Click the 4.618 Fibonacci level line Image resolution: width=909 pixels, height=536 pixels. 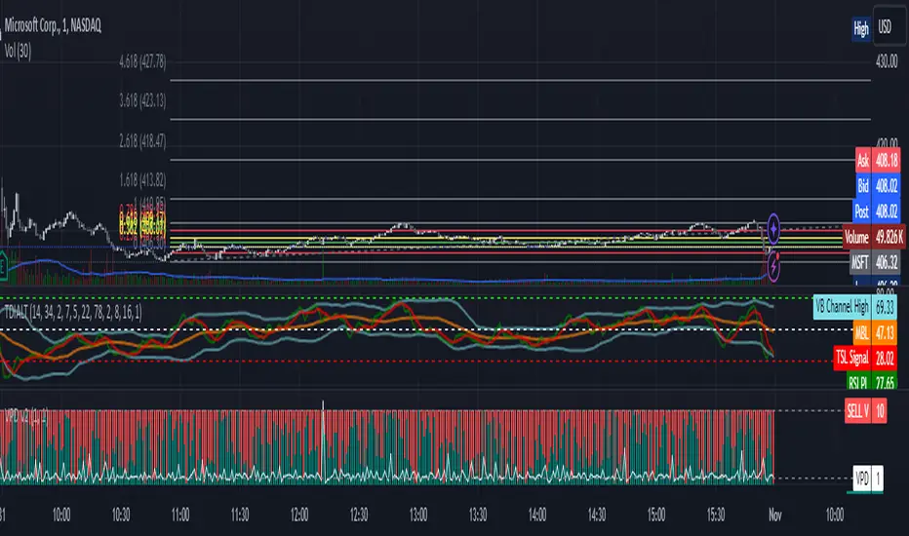coord(520,81)
